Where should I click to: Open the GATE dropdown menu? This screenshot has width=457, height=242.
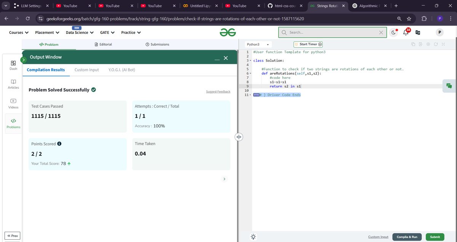107,33
